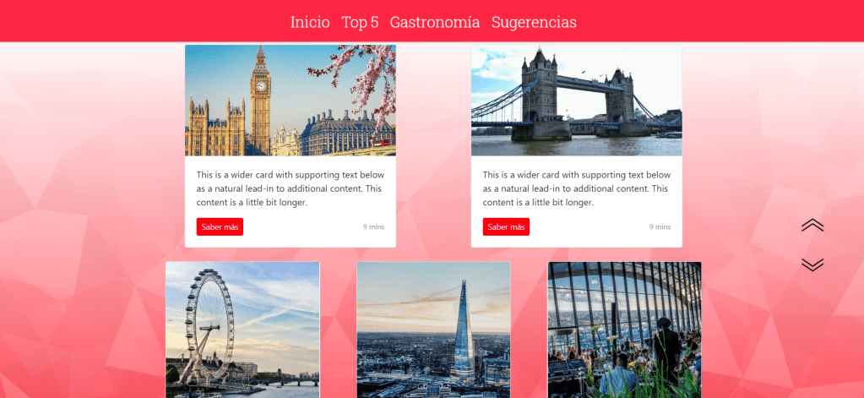Screen dimensions: 864x398
Task: Click the 9 mins label on Tower Bridge card
Action: pos(660,226)
